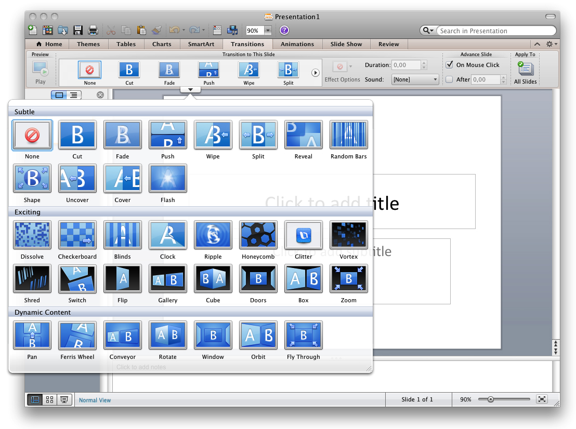Screen dimensions: 576x429
Task: Open the zoom percentage dropdown arrow
Action: (x=268, y=31)
